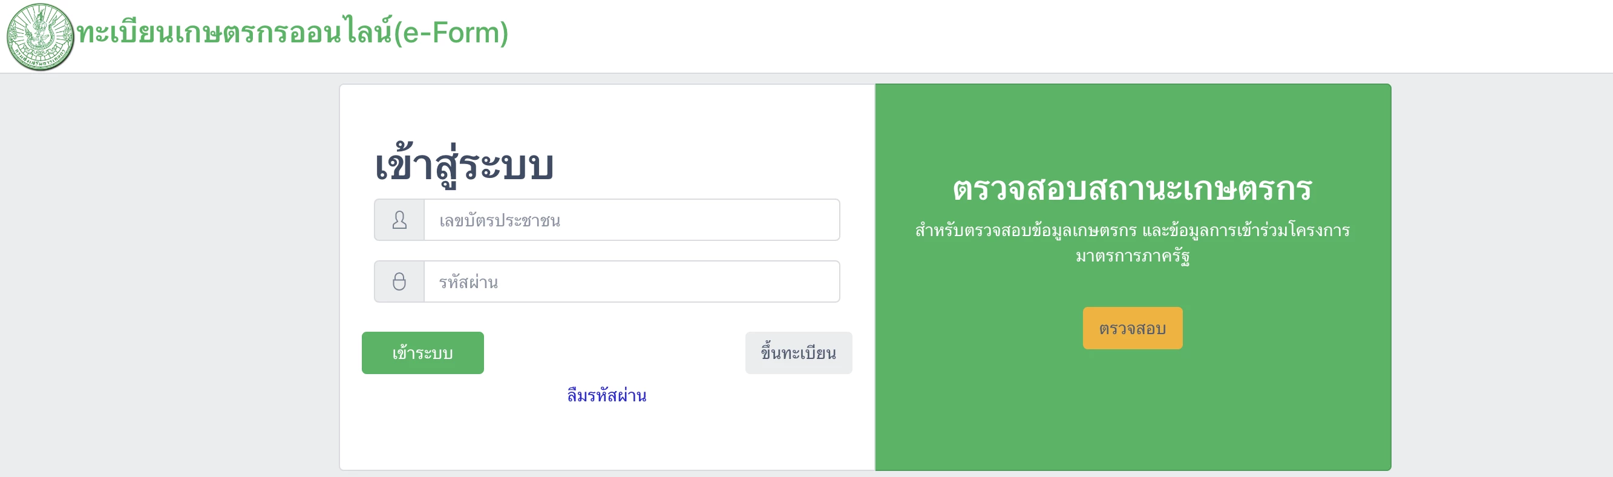The height and width of the screenshot is (477, 1613).
Task: Open the ลืมรหัสผ่าน forgot password link
Action: 606,395
